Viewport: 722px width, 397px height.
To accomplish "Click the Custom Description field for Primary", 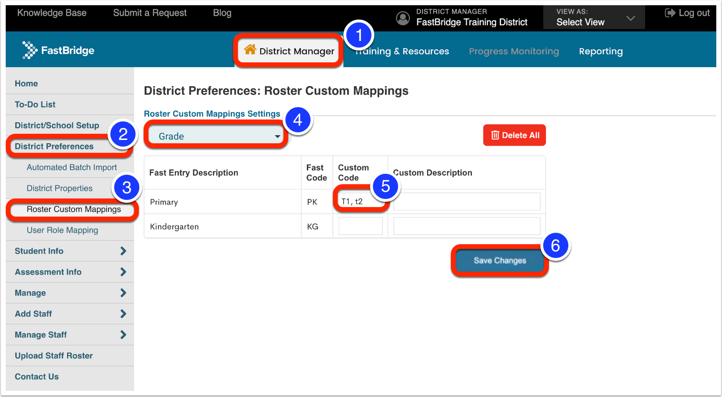I will [x=467, y=201].
